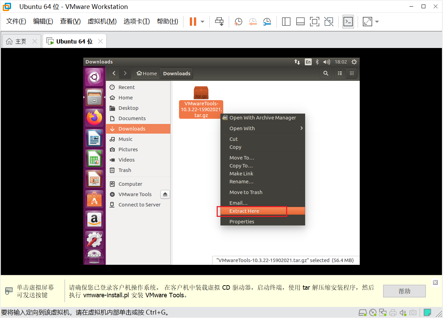This screenshot has width=443, height=318.
Task: Open LibreOffice Writer from the launcher
Action: click(94, 138)
